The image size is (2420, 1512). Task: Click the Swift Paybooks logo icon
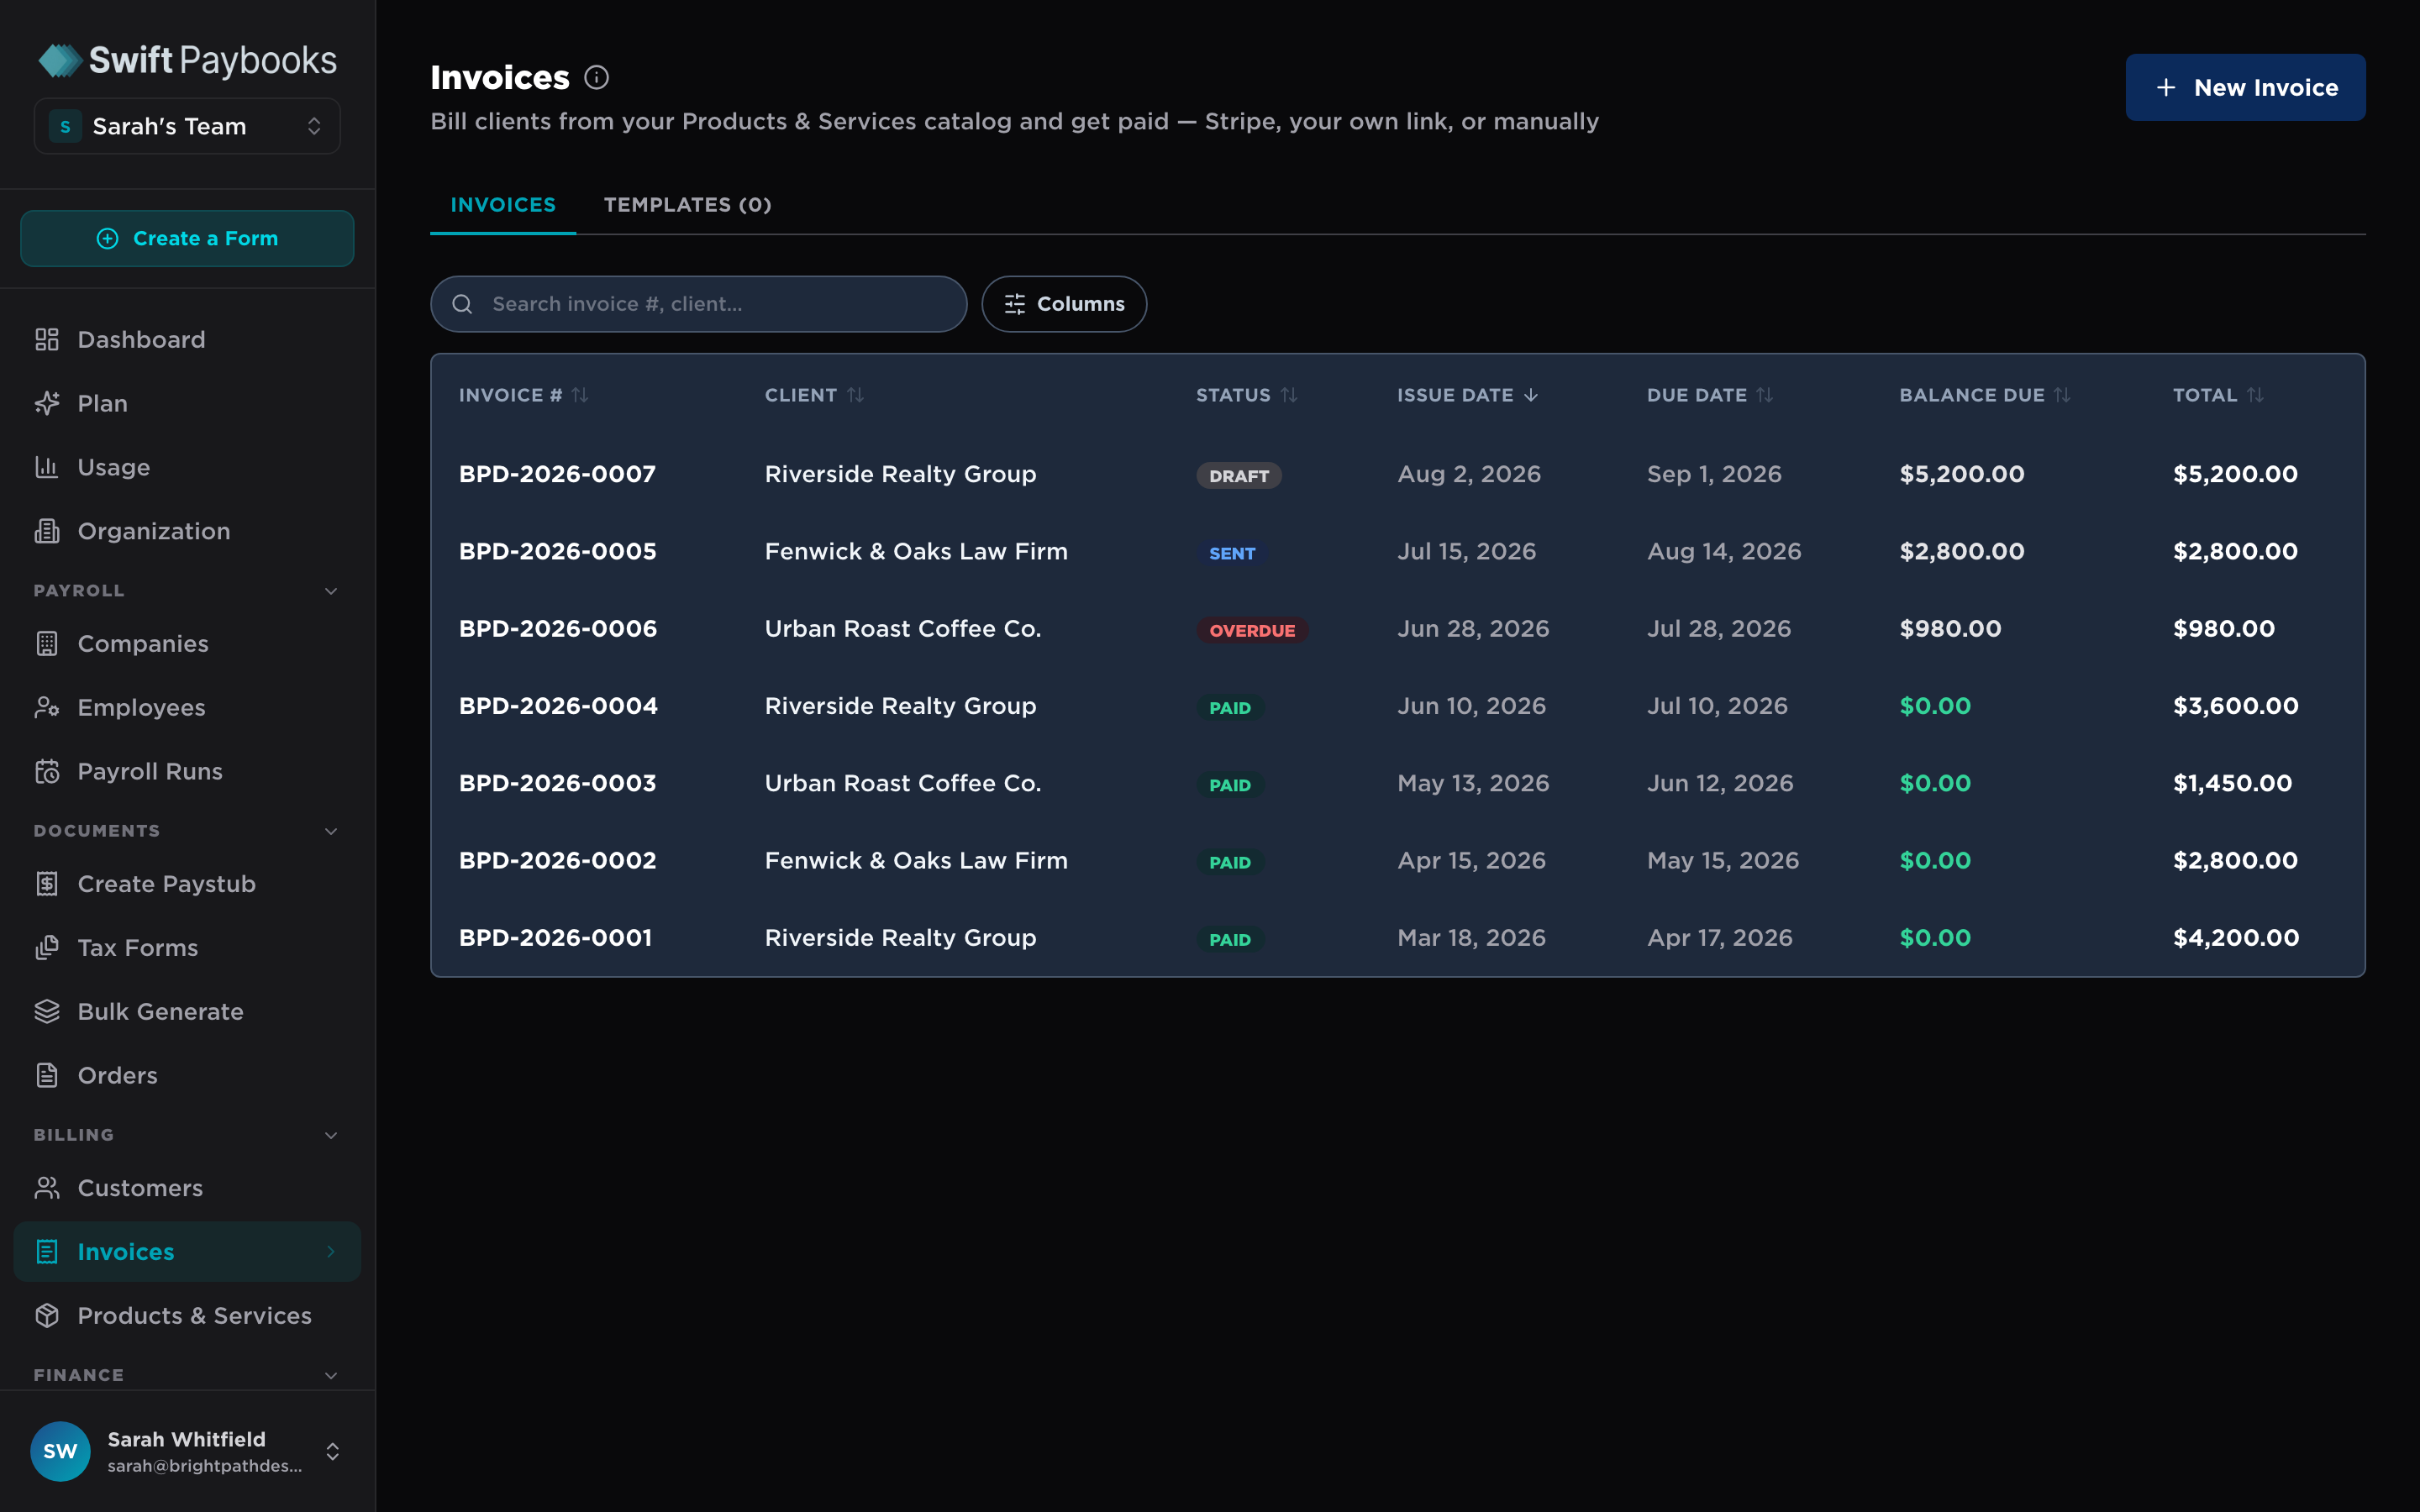click(60, 61)
